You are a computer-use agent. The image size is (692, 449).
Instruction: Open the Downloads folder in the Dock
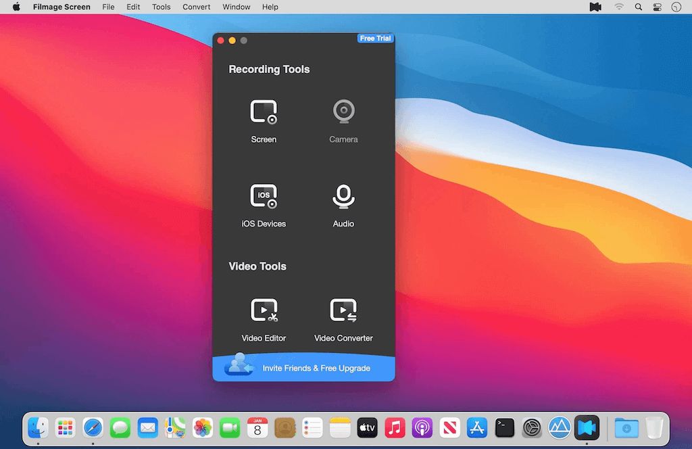pos(626,427)
